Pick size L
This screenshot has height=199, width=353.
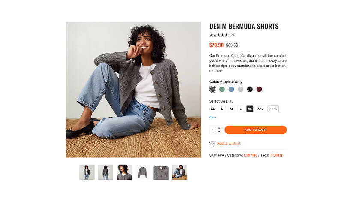tap(241, 109)
